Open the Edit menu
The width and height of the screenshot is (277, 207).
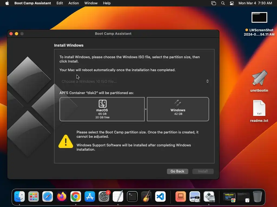(60, 3)
